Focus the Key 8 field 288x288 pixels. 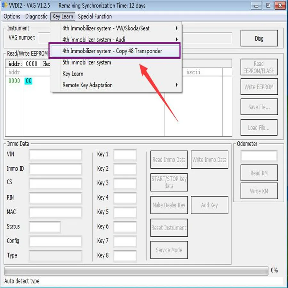[x=125, y=256]
